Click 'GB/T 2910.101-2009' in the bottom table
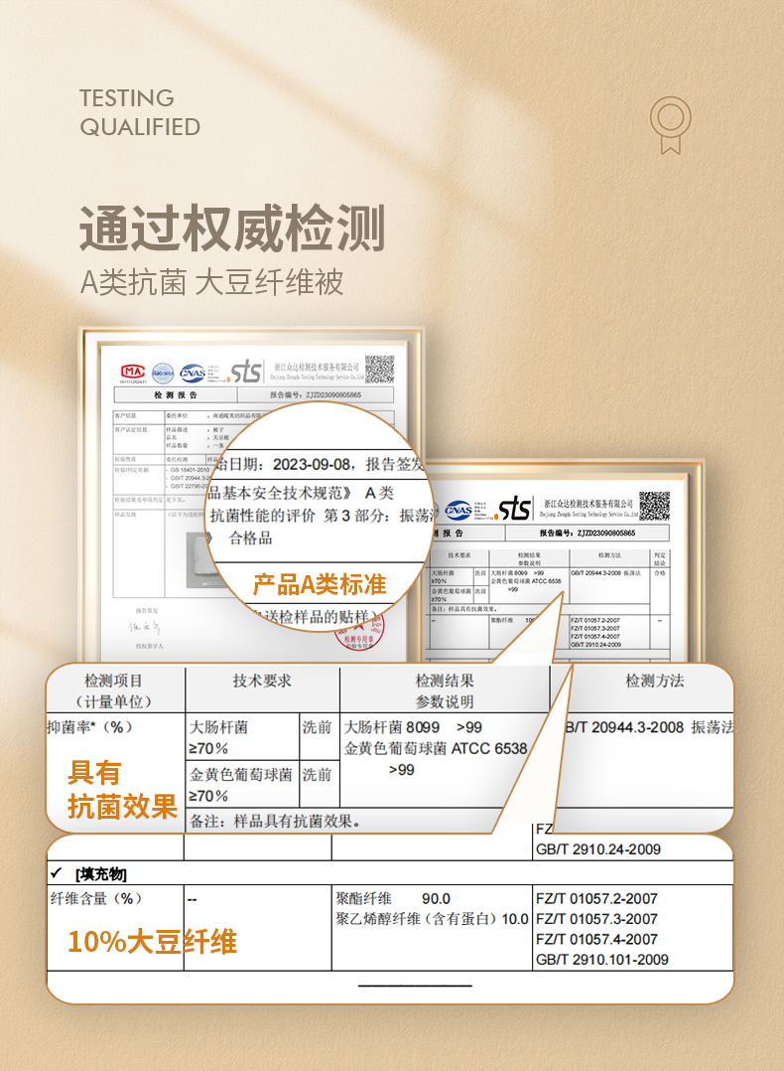This screenshot has width=784, height=1071. coord(601,960)
